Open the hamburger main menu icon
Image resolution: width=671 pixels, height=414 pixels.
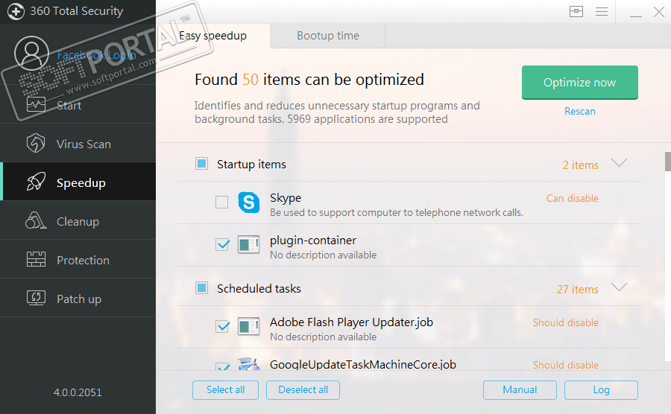601,12
